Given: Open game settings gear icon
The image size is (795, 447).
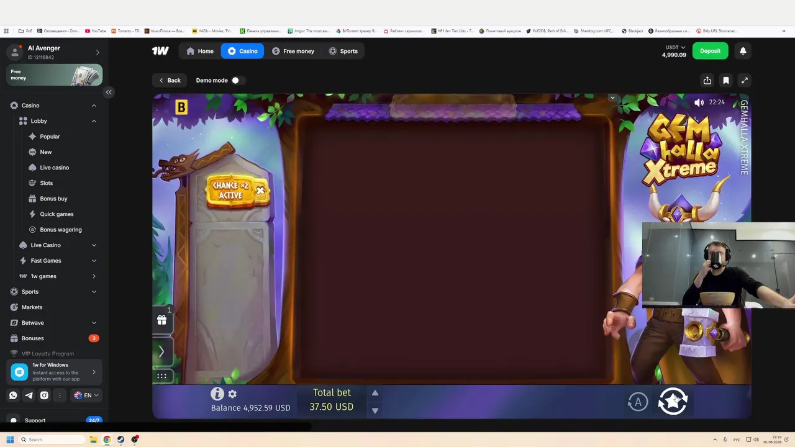Looking at the screenshot, I should [232, 394].
